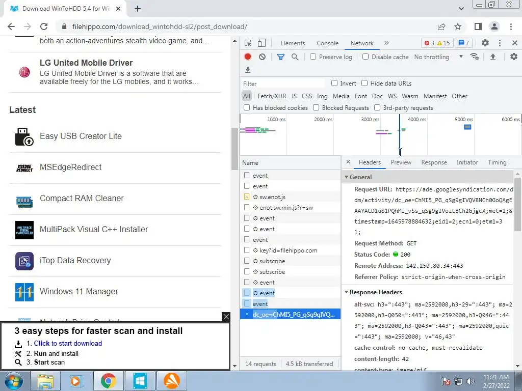Switch to the Console tab

327,43
